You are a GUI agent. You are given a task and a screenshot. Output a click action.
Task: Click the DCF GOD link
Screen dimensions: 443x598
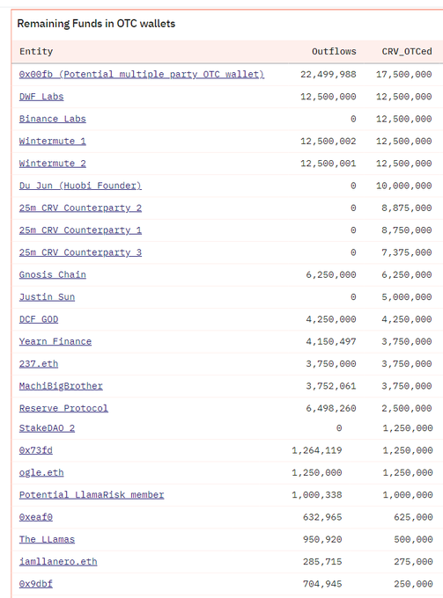(x=39, y=319)
